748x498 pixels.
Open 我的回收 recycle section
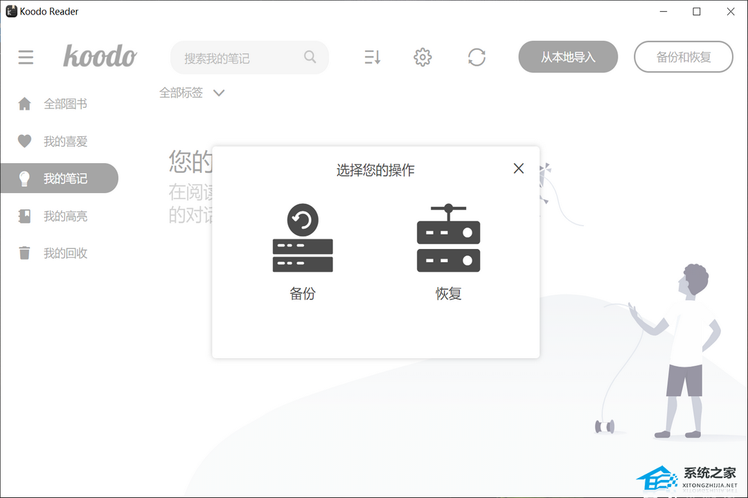tap(59, 253)
